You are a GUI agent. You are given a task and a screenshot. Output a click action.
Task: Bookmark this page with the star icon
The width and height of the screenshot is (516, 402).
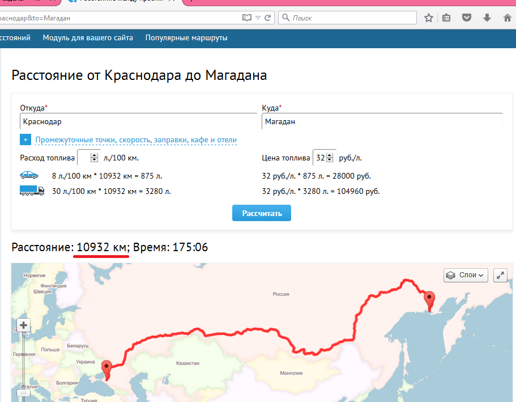[x=429, y=18]
